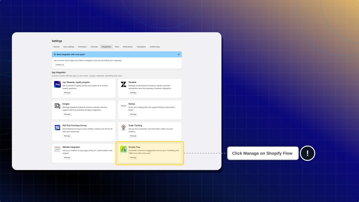Click Manage on the Klaviyo card
This screenshot has height=202, width=359.
133,114
